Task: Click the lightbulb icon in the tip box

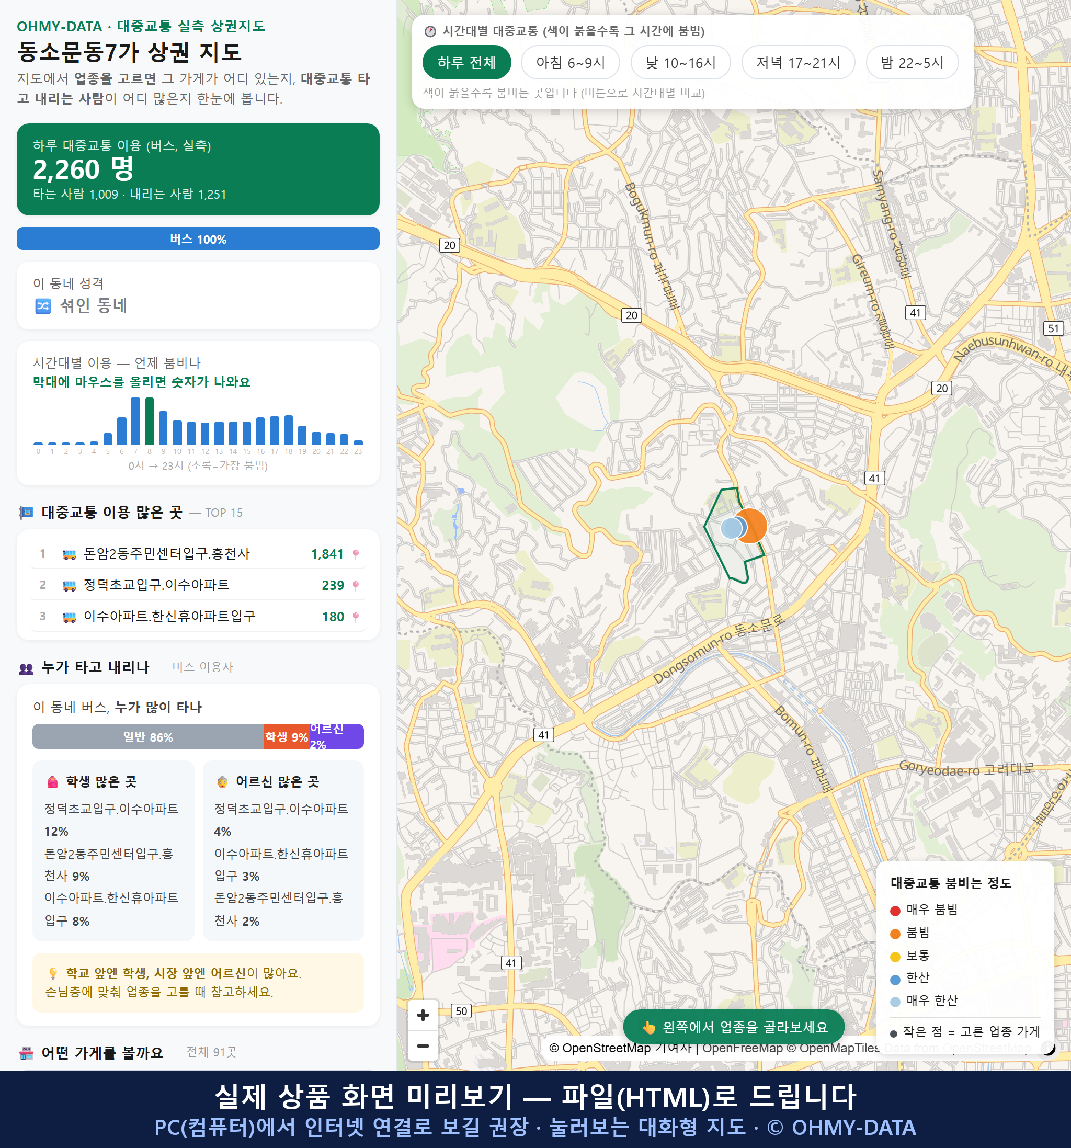Action: click(x=52, y=973)
